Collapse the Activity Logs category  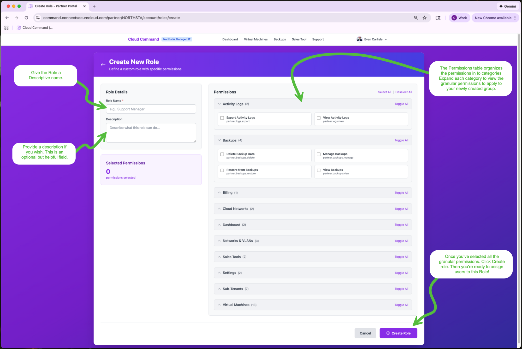[x=220, y=104]
